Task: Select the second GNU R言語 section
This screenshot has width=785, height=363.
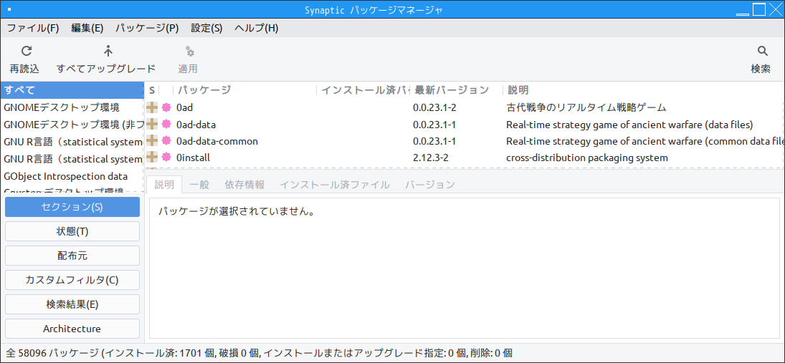Action: (x=72, y=159)
